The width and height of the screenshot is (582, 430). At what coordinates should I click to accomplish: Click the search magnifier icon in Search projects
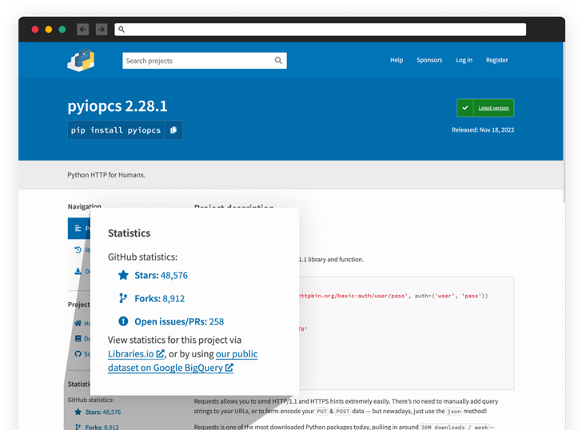pyautogui.click(x=278, y=61)
